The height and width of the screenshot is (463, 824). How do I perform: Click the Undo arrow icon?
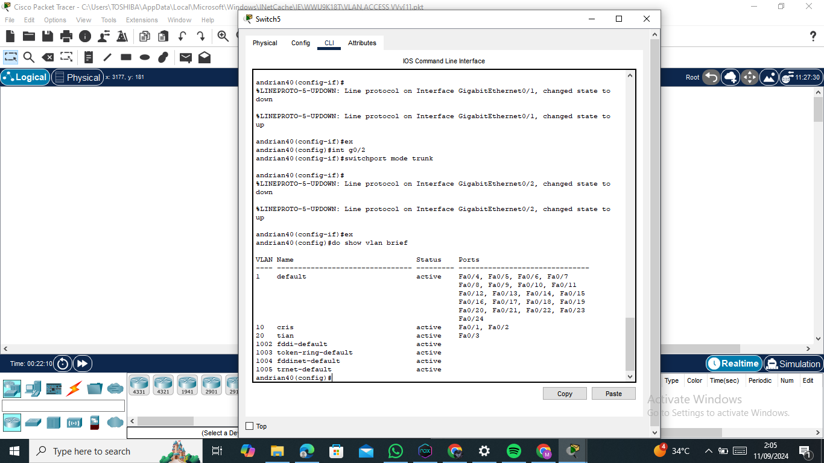tap(182, 36)
